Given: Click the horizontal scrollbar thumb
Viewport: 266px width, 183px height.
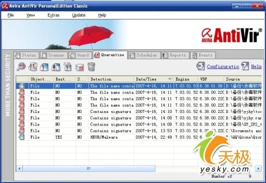Looking at the screenshot, I should tap(89, 169).
